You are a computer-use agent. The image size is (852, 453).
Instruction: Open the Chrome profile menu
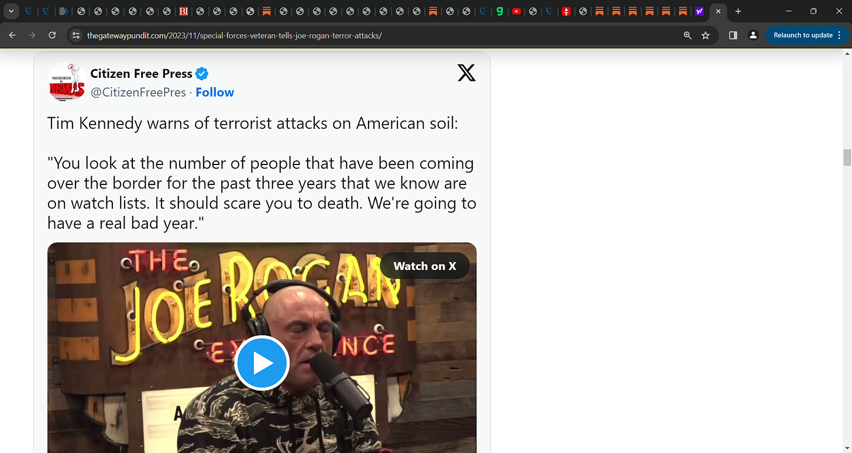tap(753, 35)
